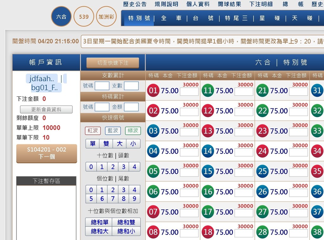Select the 加洲彩 circular game icon
324x240 pixels.
point(106,16)
